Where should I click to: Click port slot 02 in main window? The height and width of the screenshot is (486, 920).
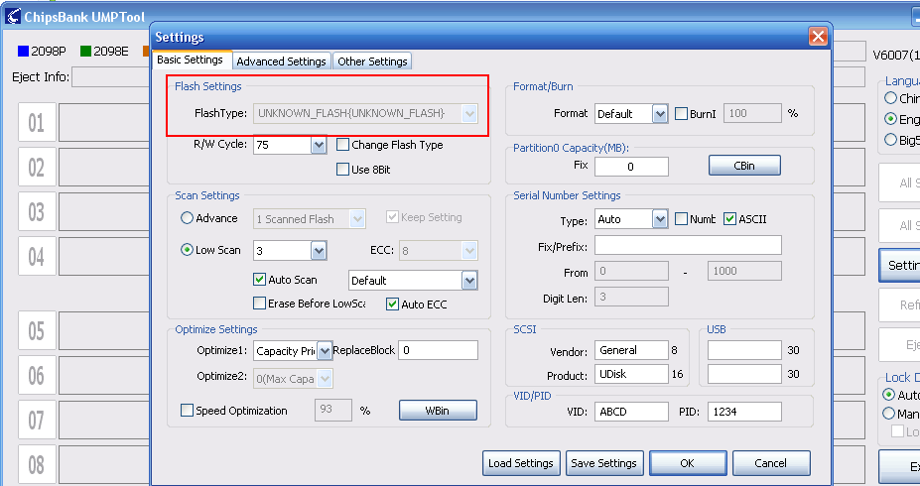point(37,167)
